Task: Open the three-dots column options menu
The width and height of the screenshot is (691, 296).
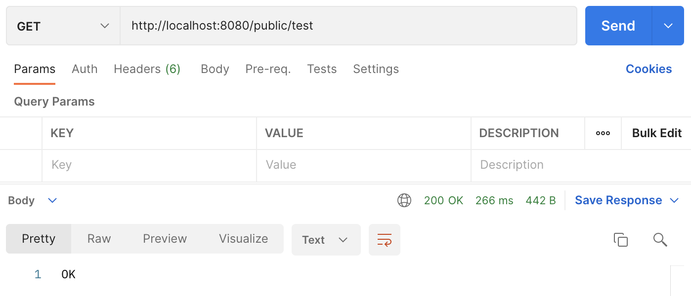Action: 603,133
